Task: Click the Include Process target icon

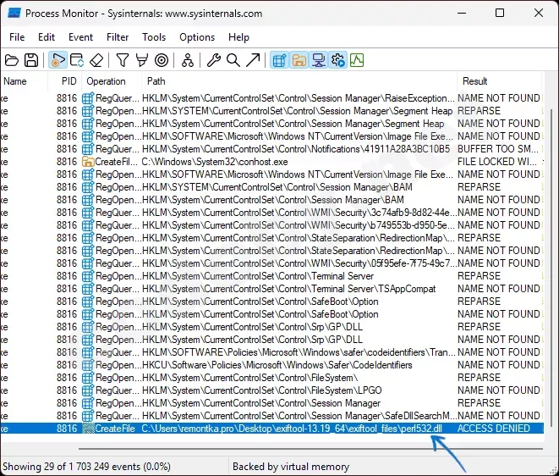Action: [161, 60]
